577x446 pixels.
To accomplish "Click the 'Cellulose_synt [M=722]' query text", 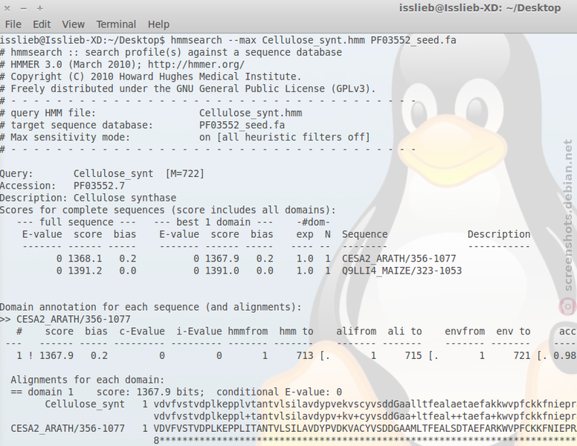I will [x=139, y=174].
